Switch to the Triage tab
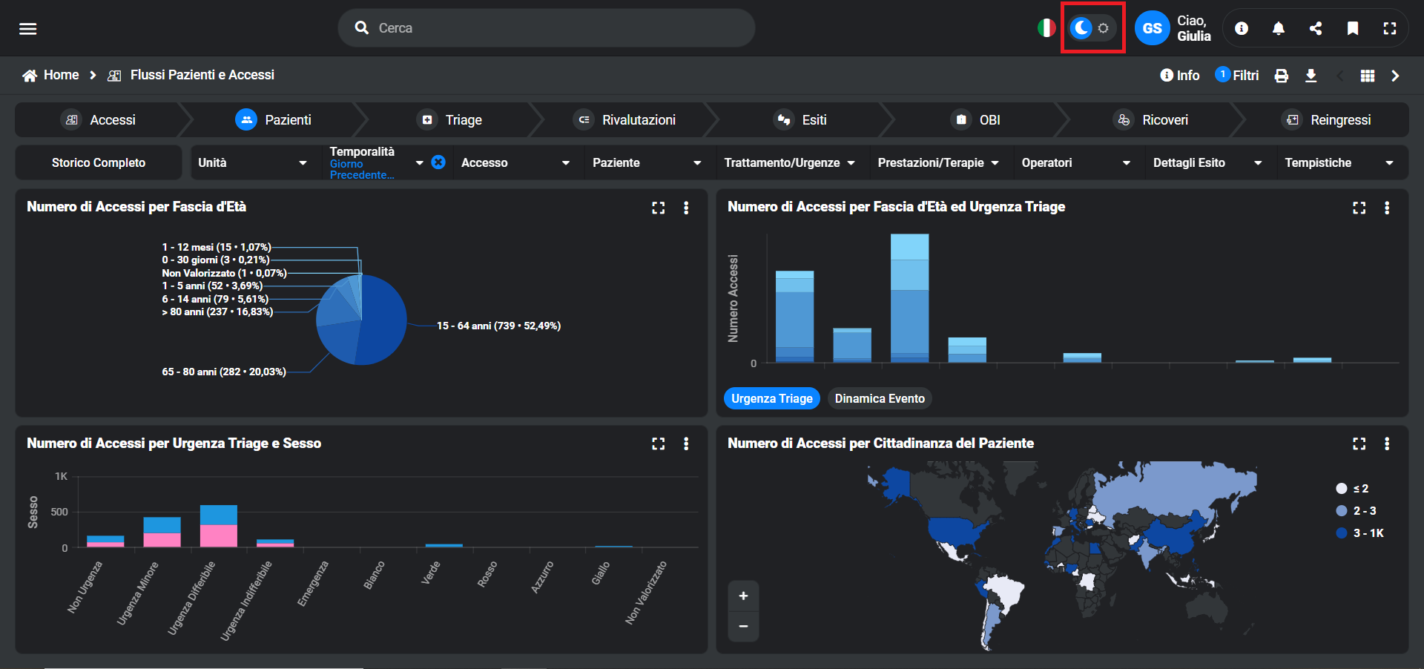The image size is (1424, 669). [451, 120]
